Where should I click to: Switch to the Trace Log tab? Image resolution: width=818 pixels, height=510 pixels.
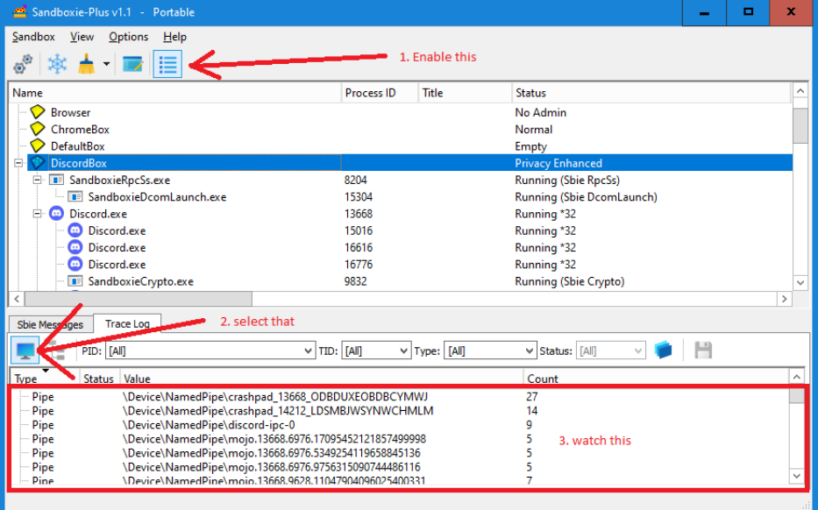tap(127, 323)
